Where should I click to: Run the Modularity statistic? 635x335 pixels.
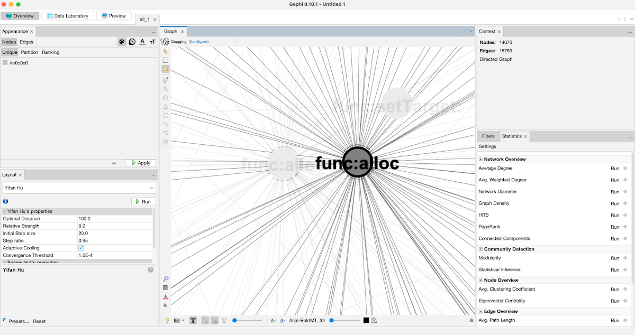pos(615,258)
